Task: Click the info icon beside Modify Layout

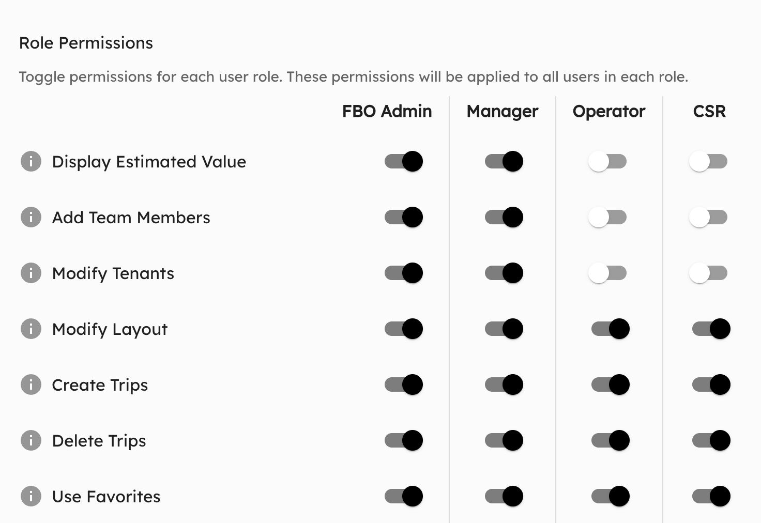Action: 31,329
